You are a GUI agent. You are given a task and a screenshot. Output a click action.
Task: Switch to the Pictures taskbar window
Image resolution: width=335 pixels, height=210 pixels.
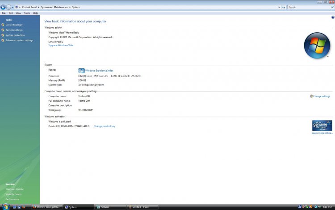[x=110, y=207]
